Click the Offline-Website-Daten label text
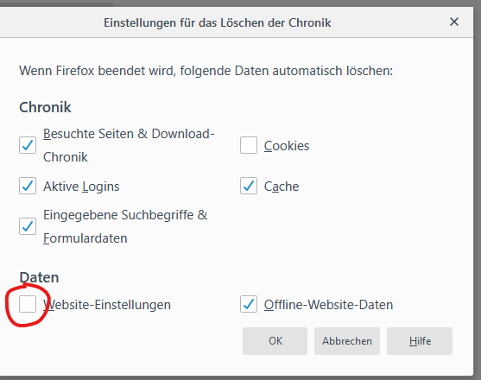This screenshot has height=380, width=481. pyautogui.click(x=328, y=305)
